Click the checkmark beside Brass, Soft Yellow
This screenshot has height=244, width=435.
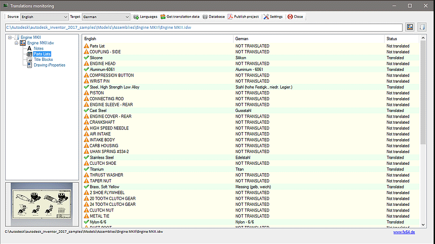pos(87,187)
